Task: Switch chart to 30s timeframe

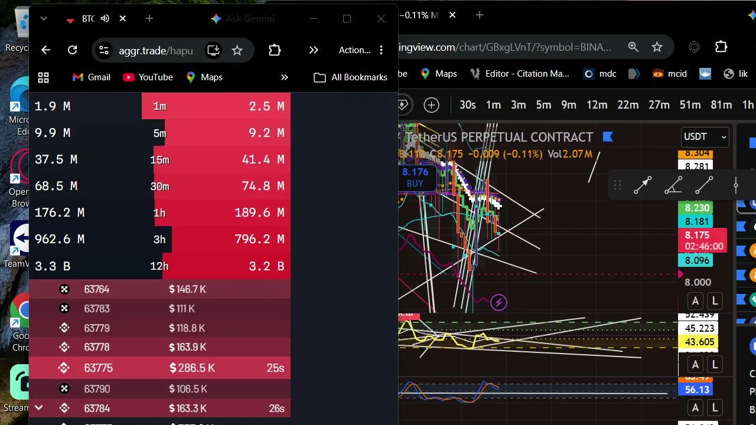Action: pyautogui.click(x=468, y=105)
